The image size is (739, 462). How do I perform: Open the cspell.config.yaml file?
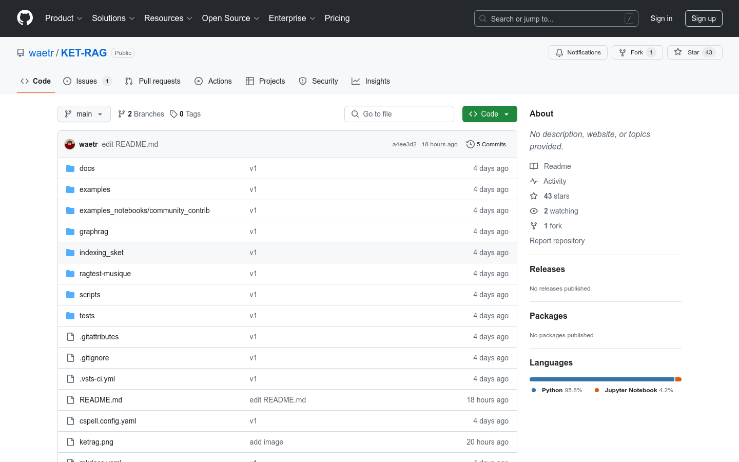(x=108, y=421)
